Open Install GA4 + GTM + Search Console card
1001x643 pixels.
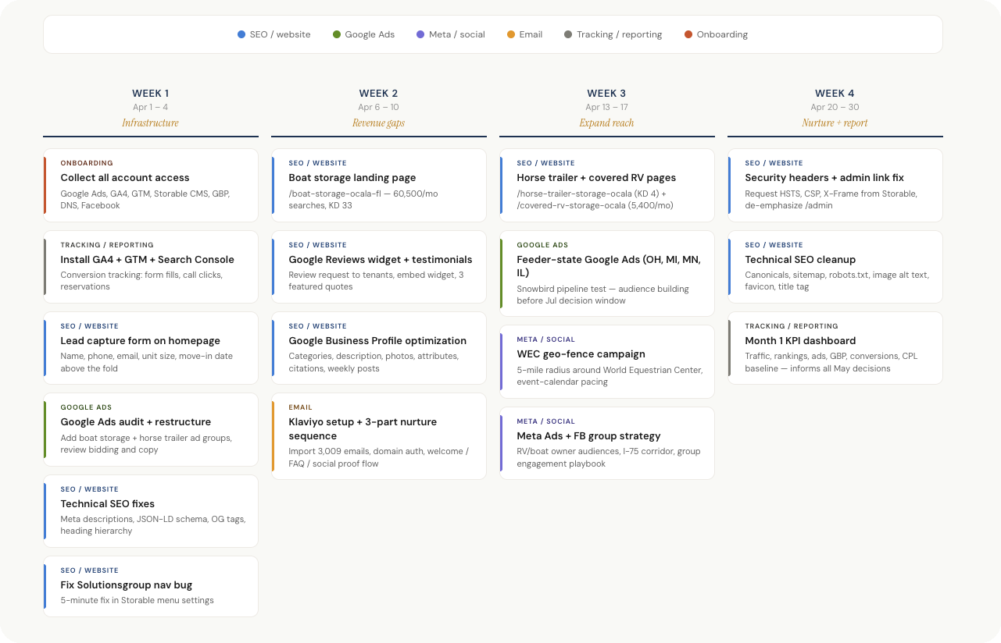point(151,267)
